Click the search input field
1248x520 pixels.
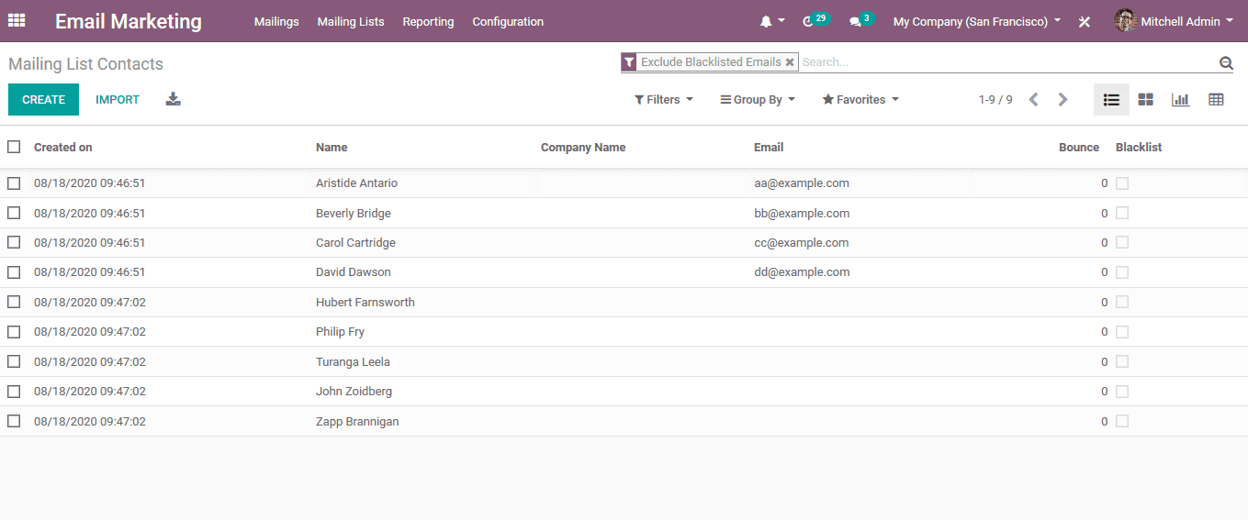point(1006,62)
